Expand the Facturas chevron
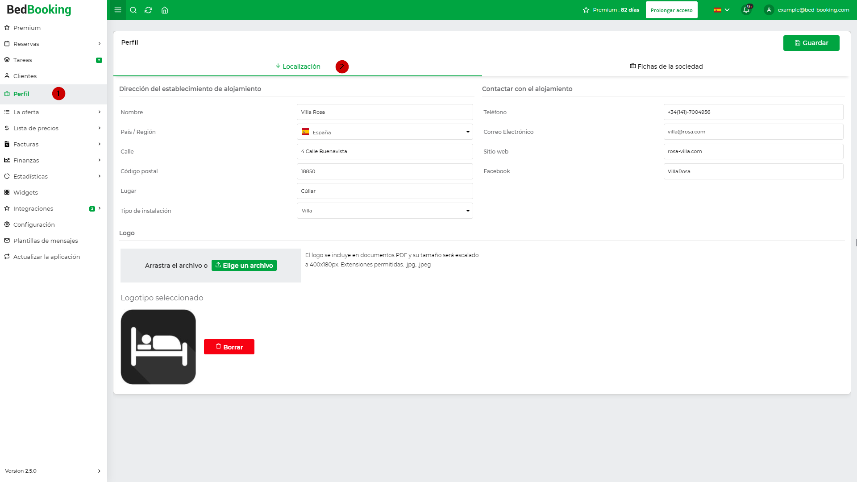Viewport: 857px width, 482px height. coord(100,144)
